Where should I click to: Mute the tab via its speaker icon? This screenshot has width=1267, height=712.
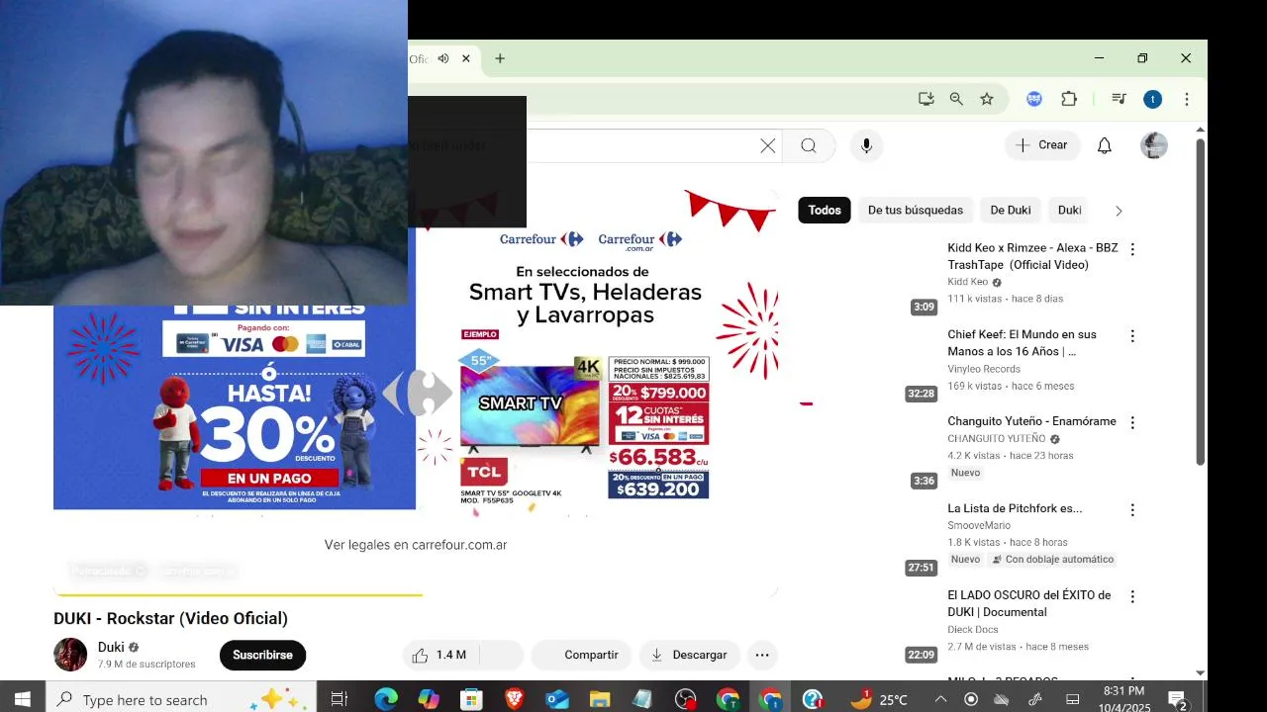pos(443,58)
